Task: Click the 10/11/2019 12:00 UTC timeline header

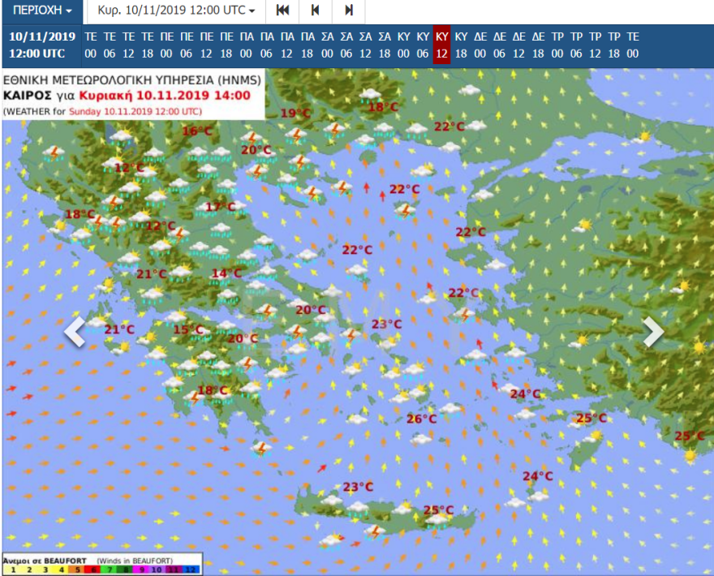Action: click(42, 45)
